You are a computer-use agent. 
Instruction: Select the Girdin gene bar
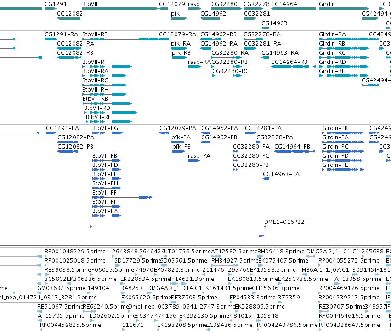(x=344, y=9)
